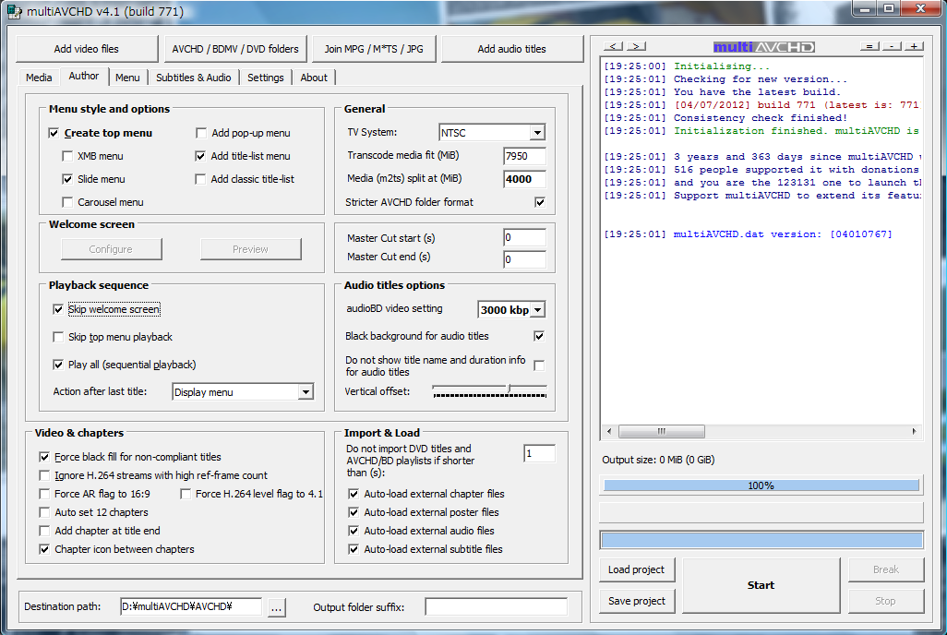Viewport: 947px width, 635px height.
Task: Enable Force H.264 level flag to 4.1
Action: (186, 494)
